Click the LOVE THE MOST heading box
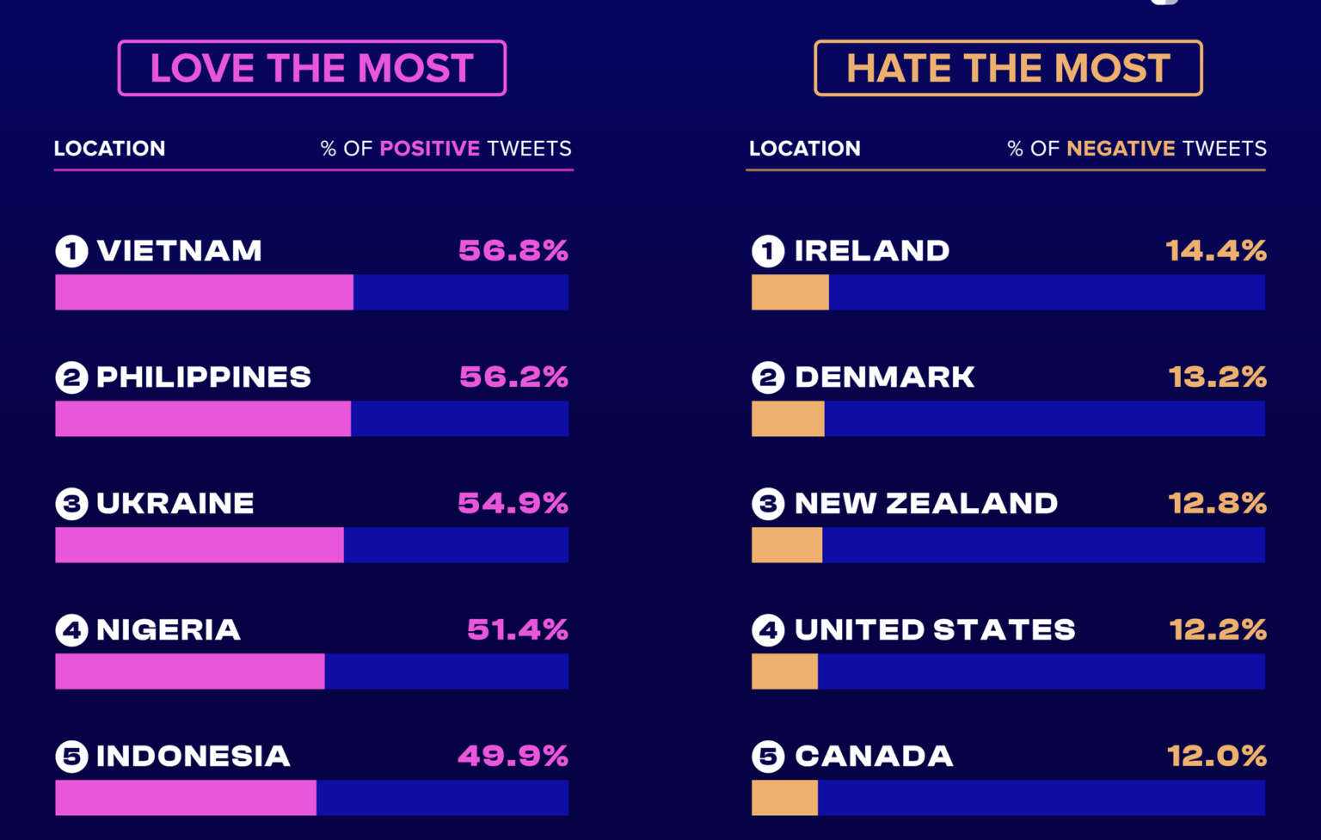This screenshot has height=840, width=1321. click(311, 68)
